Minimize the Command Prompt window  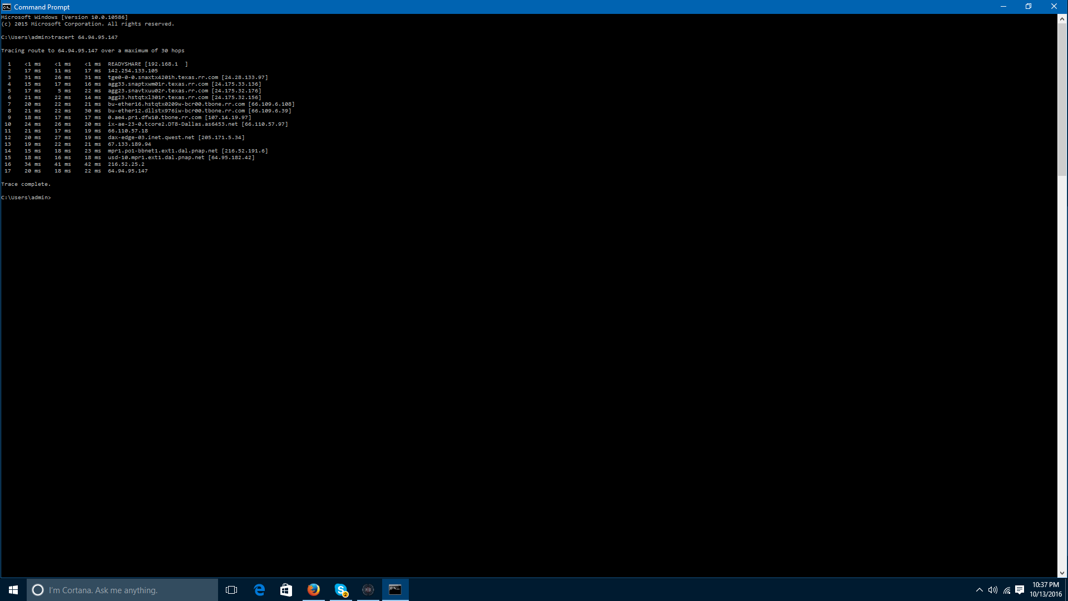1003,7
